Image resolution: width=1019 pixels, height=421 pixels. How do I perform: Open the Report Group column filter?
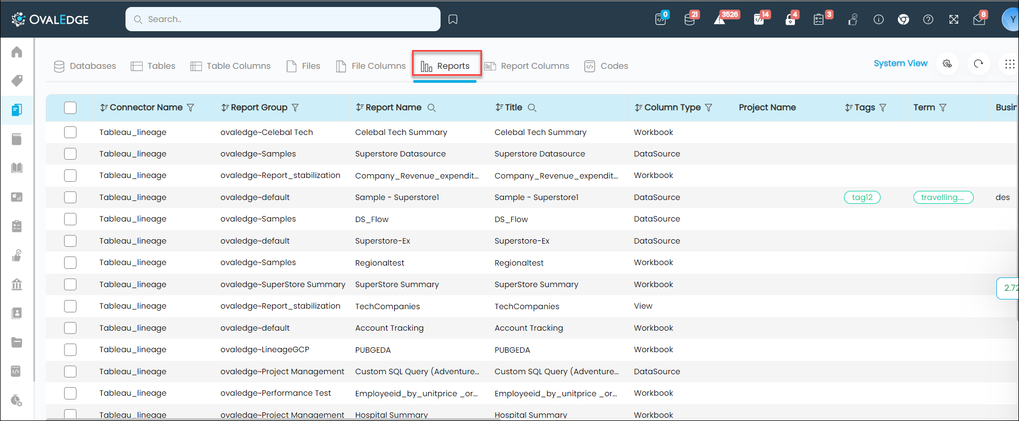[295, 108]
